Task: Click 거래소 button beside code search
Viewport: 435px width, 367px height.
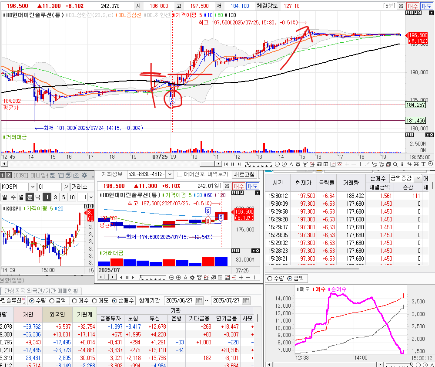Action: (x=82, y=187)
